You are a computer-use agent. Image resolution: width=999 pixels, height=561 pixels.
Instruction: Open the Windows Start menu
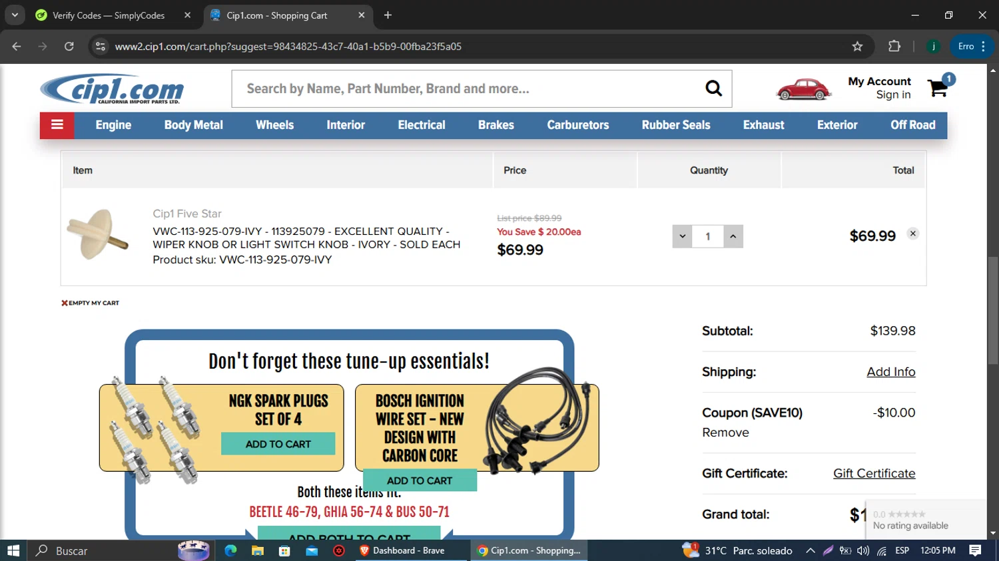point(13,550)
